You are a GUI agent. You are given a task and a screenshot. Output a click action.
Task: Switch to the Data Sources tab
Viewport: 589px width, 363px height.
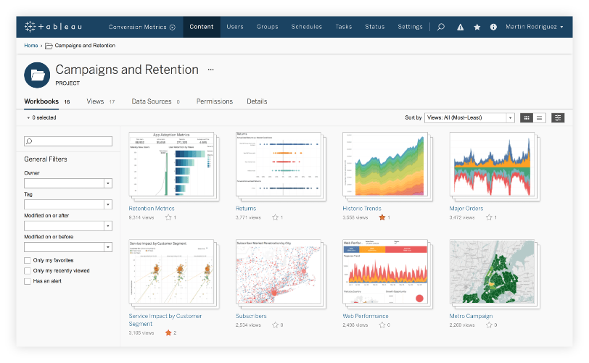(151, 101)
